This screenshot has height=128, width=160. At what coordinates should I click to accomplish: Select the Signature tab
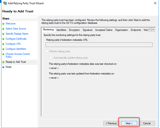click(x=87, y=30)
